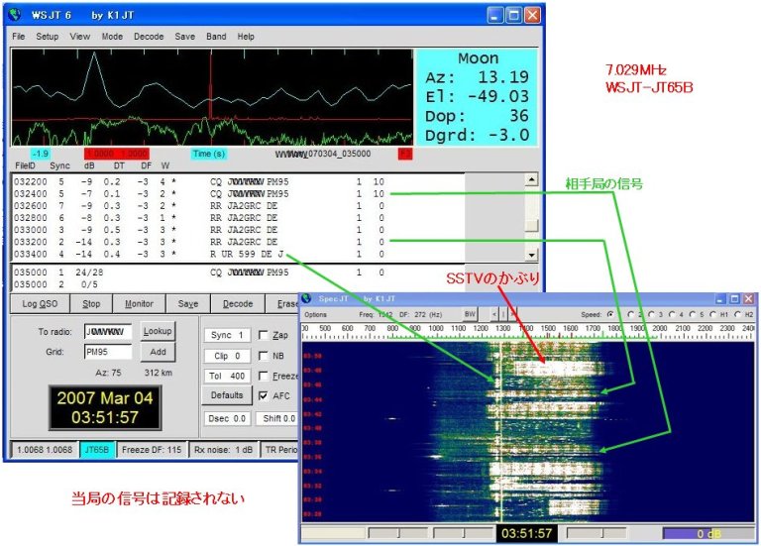Click the Save button below the decode list

[188, 304]
